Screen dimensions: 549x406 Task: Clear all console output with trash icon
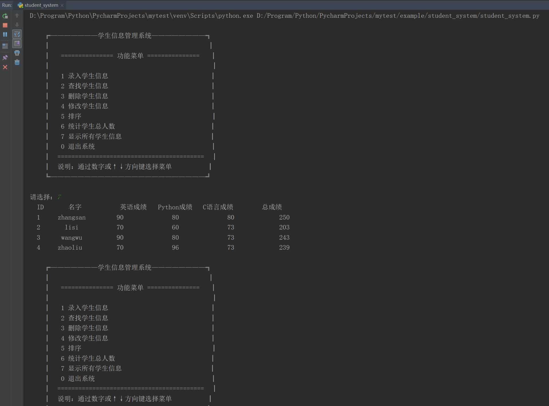pos(17,62)
